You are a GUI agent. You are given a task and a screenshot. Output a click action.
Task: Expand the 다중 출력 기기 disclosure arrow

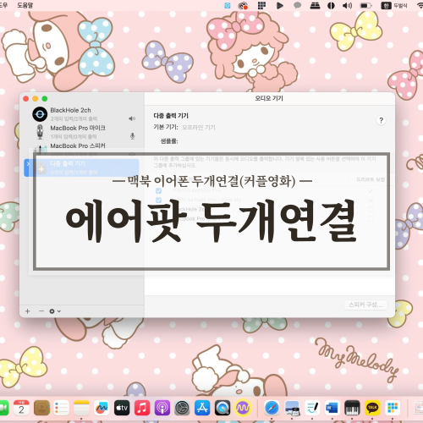[x=28, y=164]
